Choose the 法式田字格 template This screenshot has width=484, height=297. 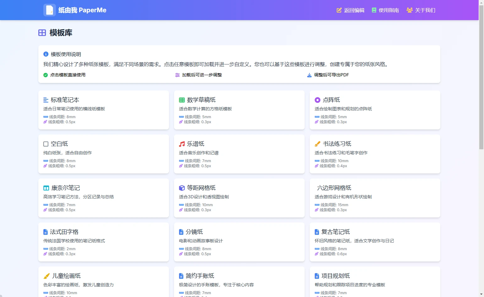104,242
